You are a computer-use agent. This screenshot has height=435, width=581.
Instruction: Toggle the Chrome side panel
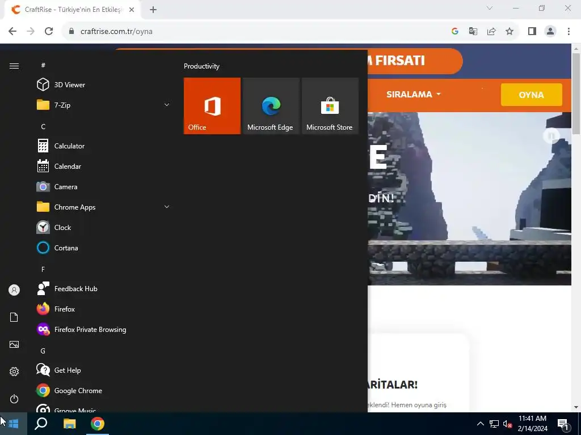point(532,32)
